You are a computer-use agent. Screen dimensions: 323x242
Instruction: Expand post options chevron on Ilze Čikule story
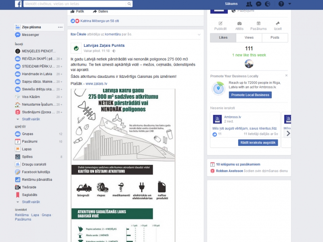tap(199, 35)
